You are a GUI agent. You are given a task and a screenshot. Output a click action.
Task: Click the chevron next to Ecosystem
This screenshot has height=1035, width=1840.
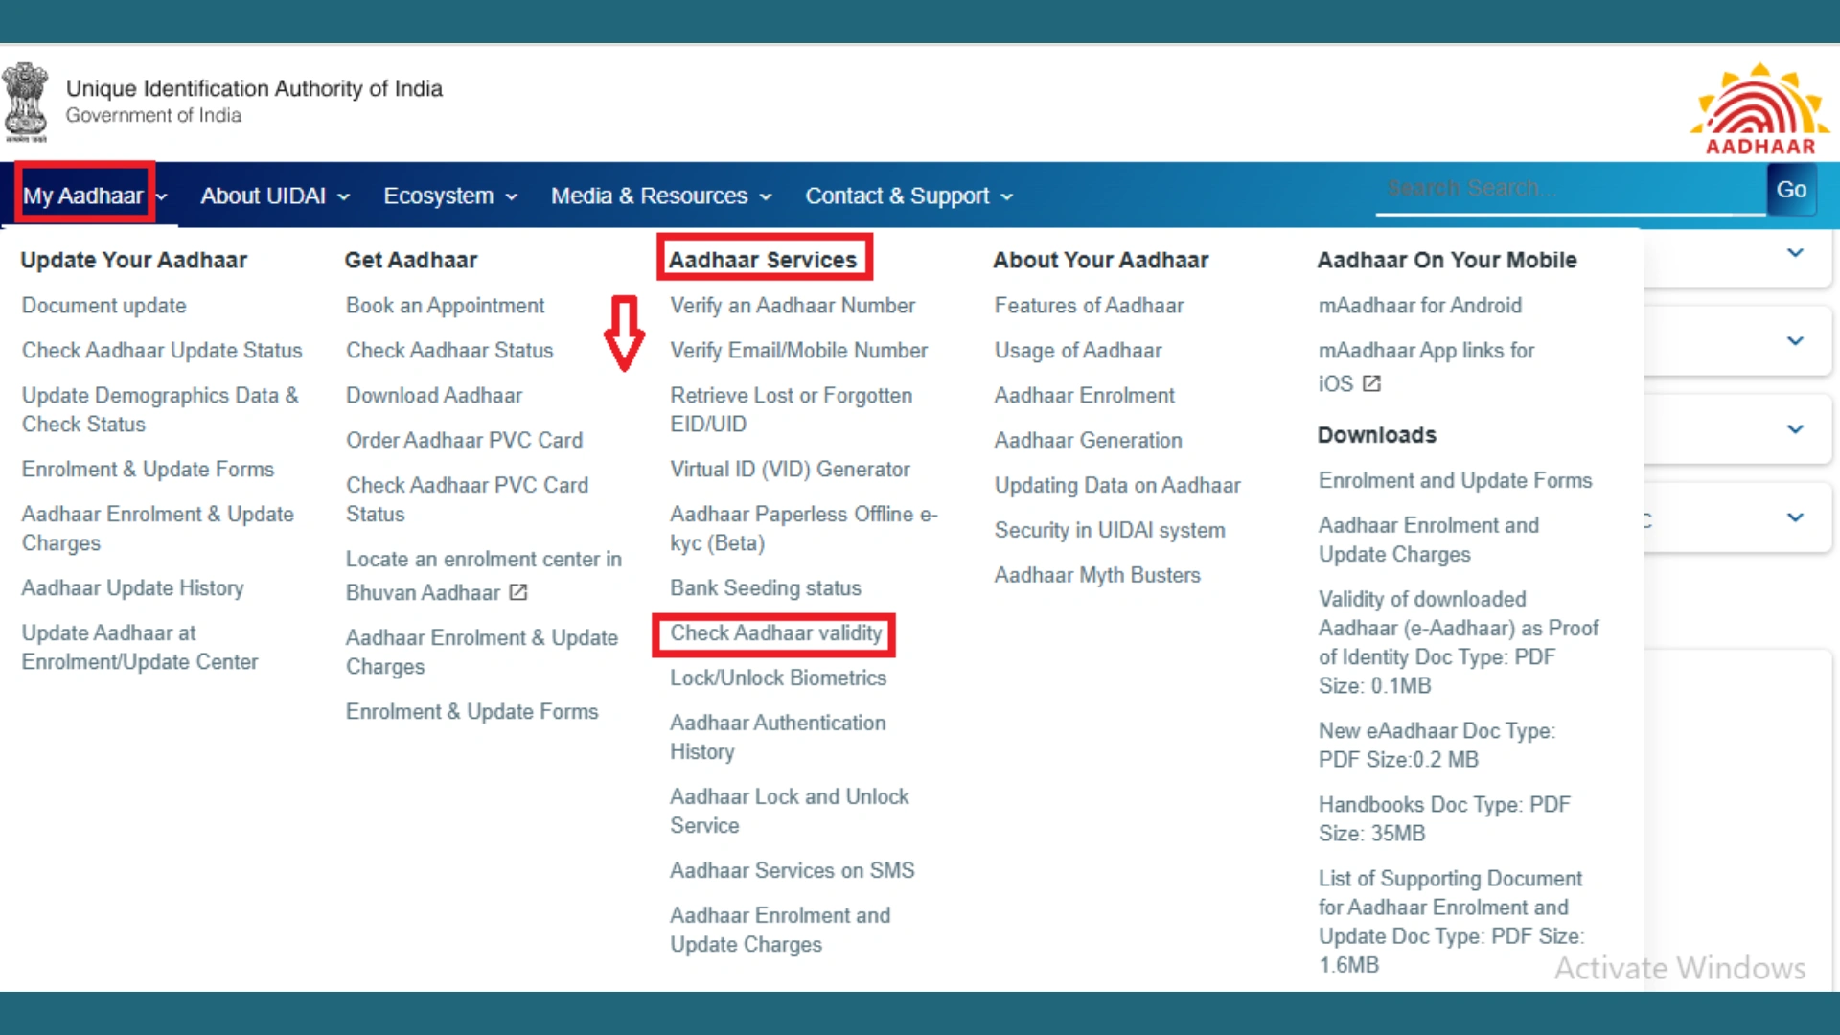(x=511, y=196)
